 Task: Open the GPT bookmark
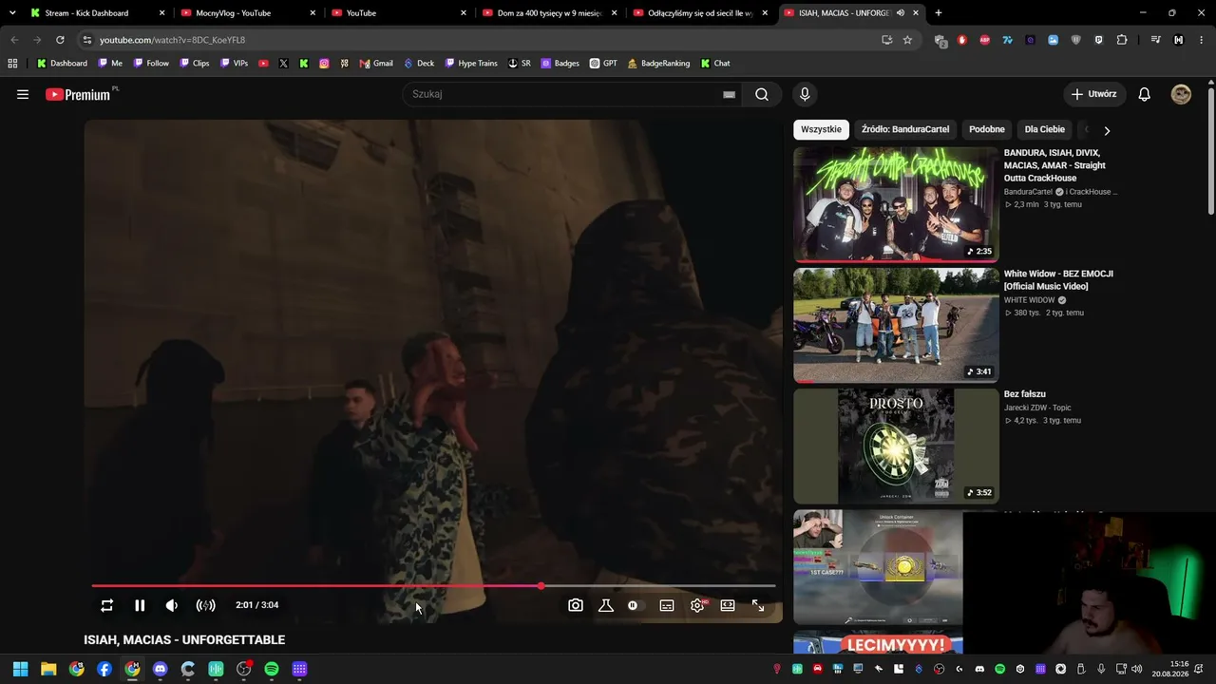[603, 64]
